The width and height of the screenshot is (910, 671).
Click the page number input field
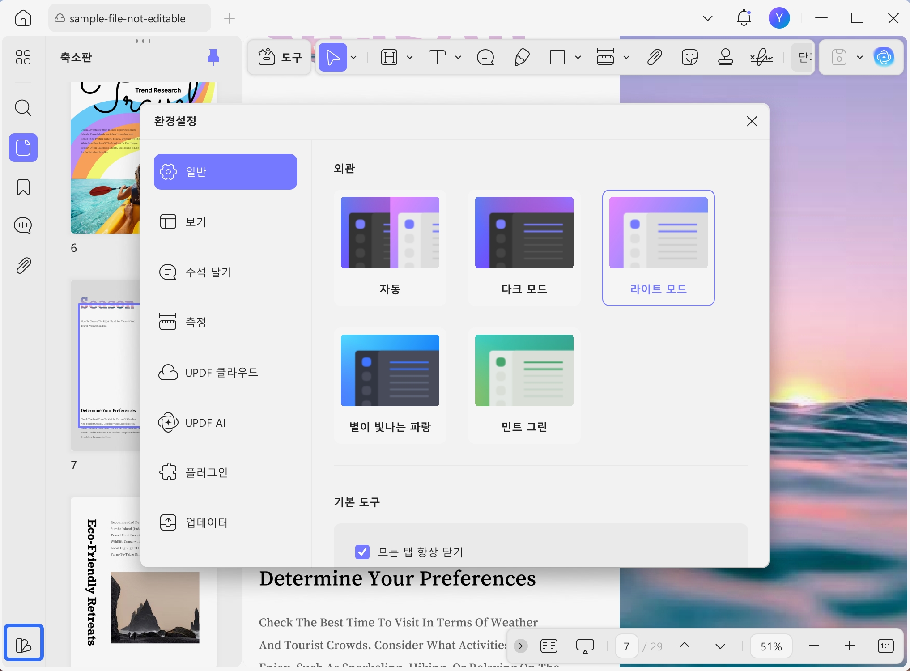(626, 646)
